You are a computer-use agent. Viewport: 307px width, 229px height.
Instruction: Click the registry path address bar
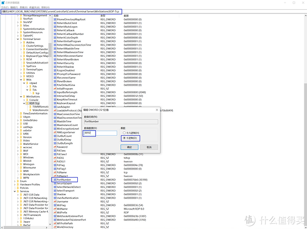coord(61,11)
